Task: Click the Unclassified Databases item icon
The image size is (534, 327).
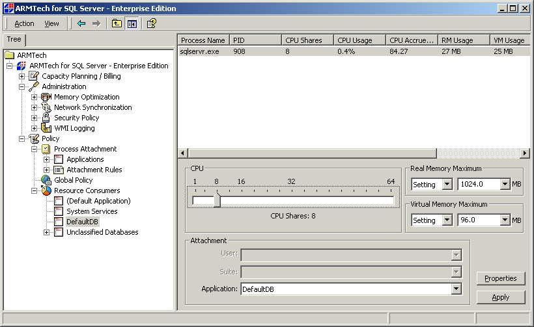Action: click(x=59, y=232)
